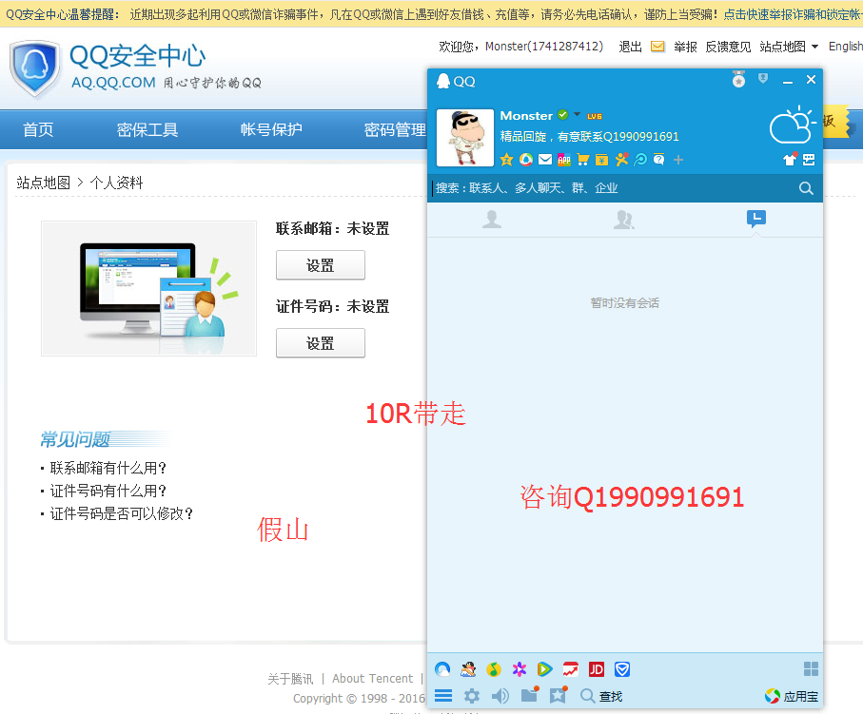Viewport: 863px width, 714px height.
Task: Open the application manager grid icon
Action: pyautogui.click(x=811, y=669)
